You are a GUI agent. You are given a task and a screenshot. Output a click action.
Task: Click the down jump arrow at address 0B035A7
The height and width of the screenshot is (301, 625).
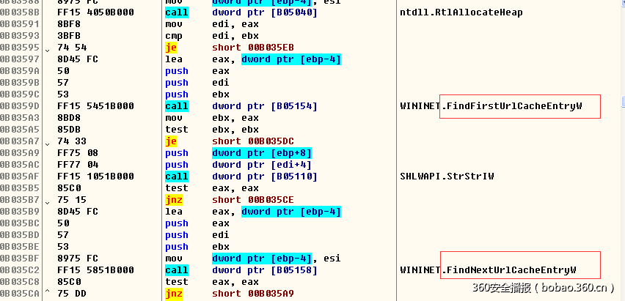pyautogui.click(x=48, y=142)
